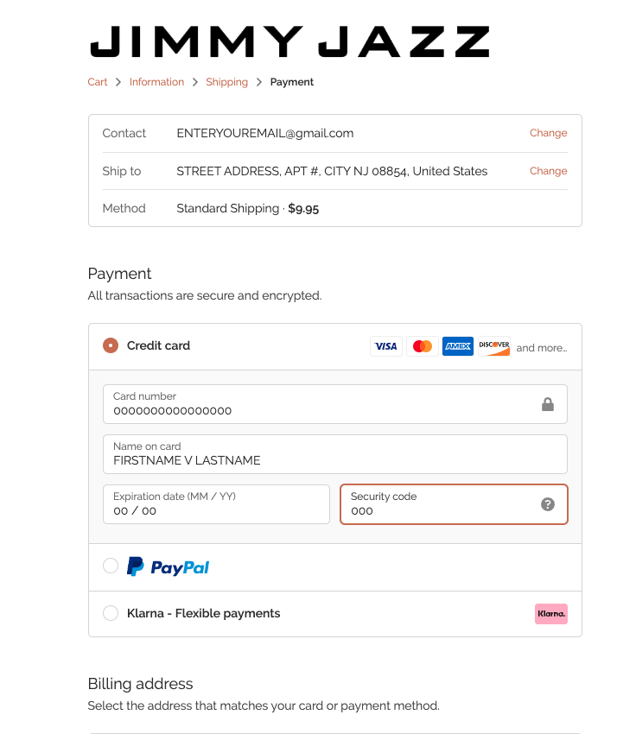Image resolution: width=636 pixels, height=734 pixels.
Task: Choose Klarna - Flexible payments
Action: point(111,613)
